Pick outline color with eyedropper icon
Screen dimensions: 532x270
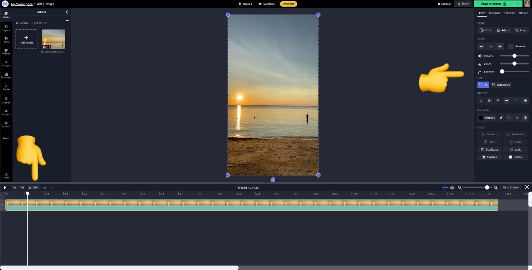[501, 118]
